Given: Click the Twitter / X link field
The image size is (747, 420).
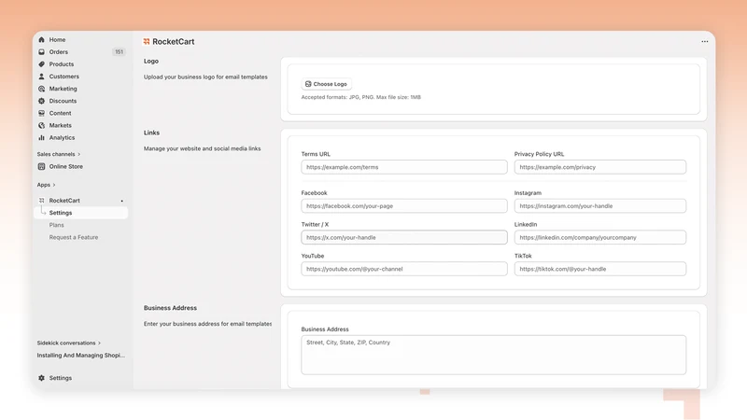Looking at the screenshot, I should click(404, 237).
